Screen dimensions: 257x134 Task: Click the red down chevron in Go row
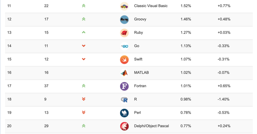coord(84,46)
